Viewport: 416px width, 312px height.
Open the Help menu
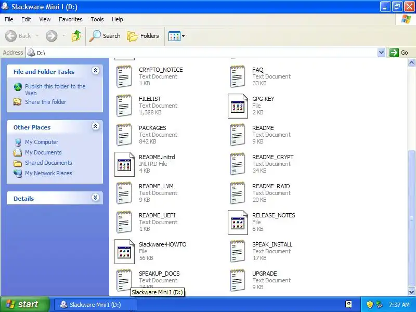(x=118, y=19)
